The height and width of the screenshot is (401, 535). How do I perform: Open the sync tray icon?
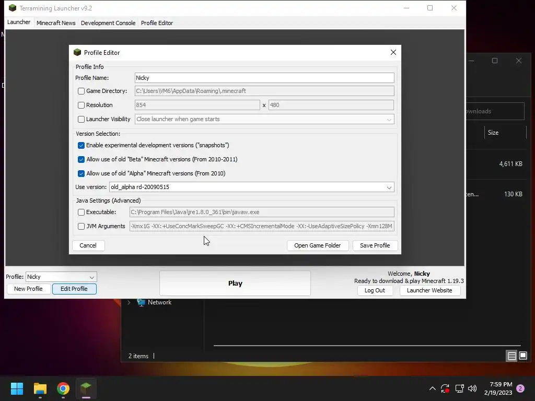pos(445,388)
